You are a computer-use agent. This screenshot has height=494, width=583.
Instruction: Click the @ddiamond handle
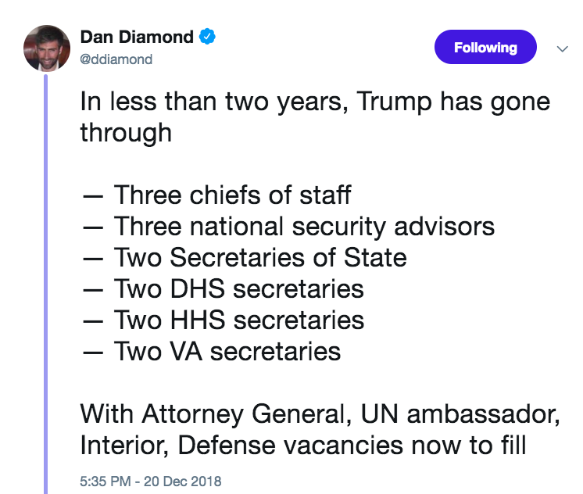(116, 59)
